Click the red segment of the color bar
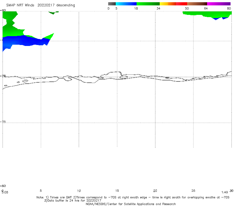Screen dimensions: 234x206 click(x=182, y=4)
